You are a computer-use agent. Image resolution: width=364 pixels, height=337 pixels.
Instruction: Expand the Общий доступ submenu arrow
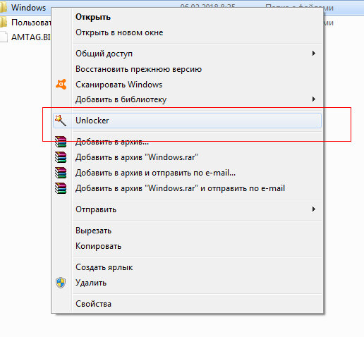pos(314,54)
